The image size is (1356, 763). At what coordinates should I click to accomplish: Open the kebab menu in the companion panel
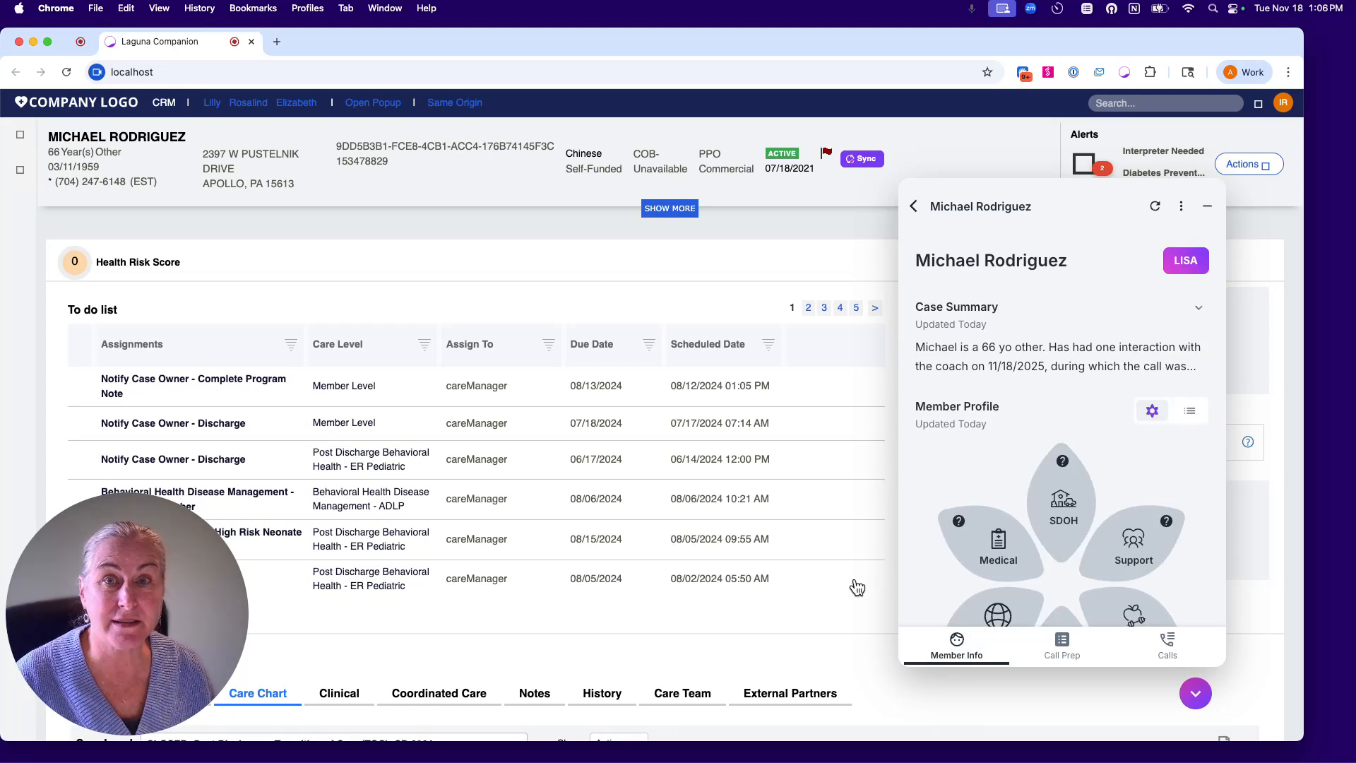(x=1181, y=206)
